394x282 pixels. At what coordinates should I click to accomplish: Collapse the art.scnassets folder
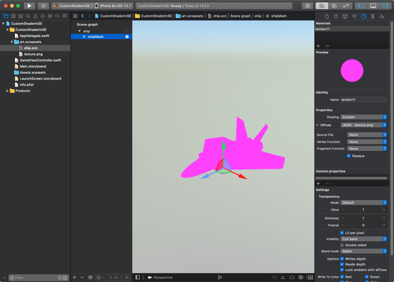pos(12,42)
